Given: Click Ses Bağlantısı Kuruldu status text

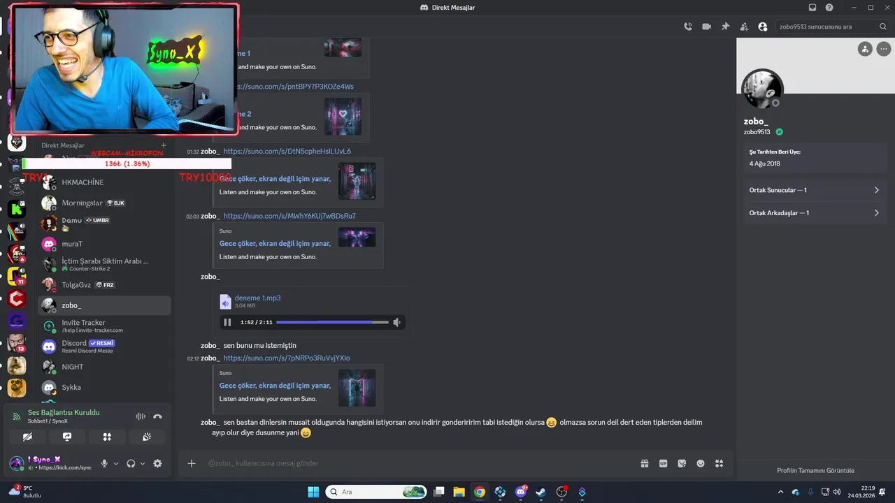Looking at the screenshot, I should click(64, 413).
